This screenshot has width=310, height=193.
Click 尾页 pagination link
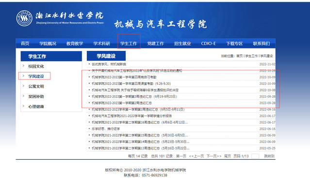[228, 156]
